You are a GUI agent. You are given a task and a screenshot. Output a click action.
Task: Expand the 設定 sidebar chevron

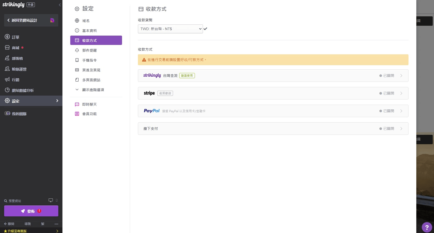[x=57, y=101]
